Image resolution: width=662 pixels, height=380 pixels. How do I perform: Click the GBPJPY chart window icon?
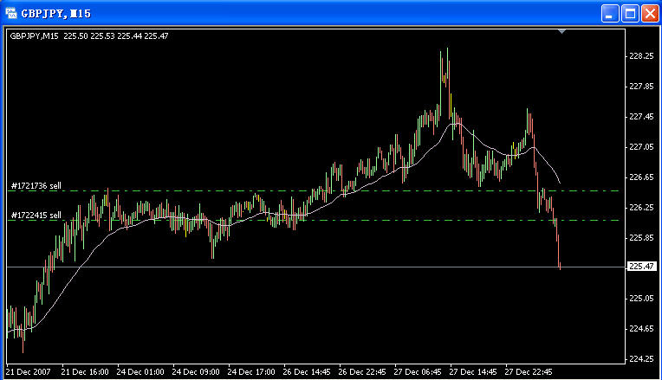click(x=11, y=13)
